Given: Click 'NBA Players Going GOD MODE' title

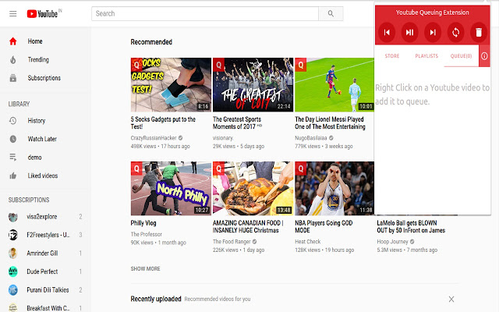Looking at the screenshot, I should click(x=324, y=227).
